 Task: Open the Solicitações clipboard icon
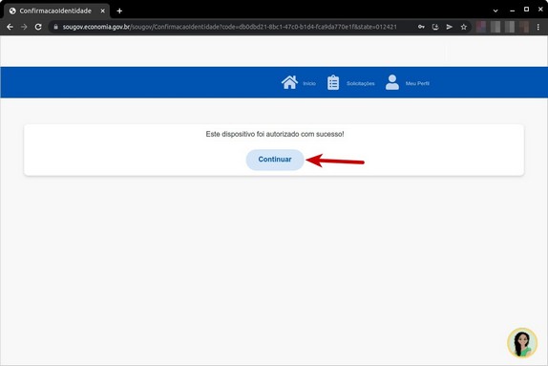point(333,82)
